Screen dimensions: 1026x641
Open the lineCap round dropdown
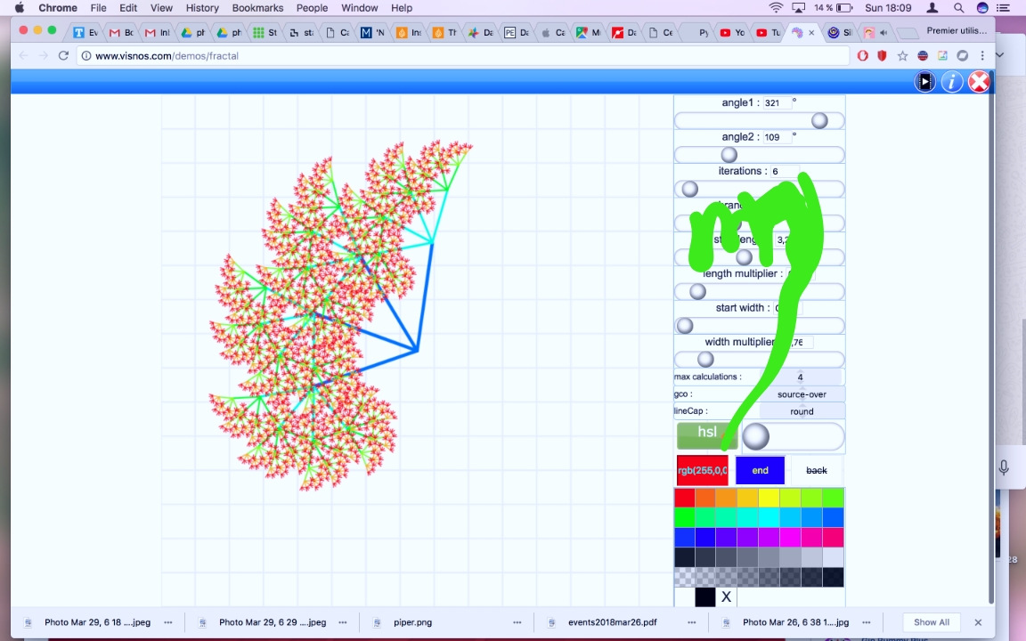click(802, 411)
